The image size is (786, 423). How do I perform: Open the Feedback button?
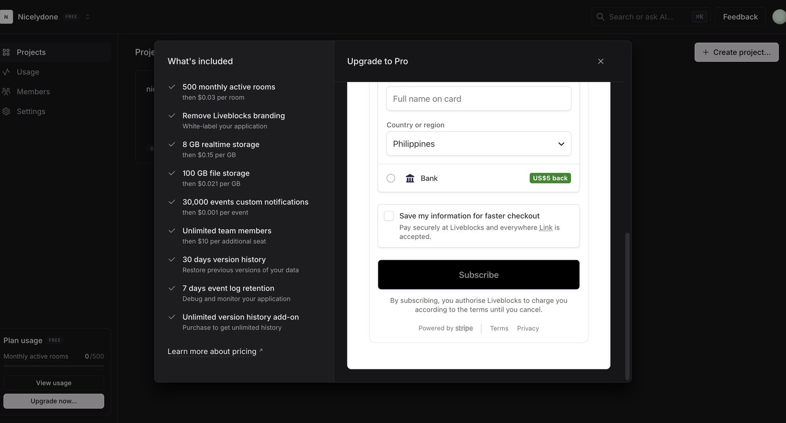(740, 17)
